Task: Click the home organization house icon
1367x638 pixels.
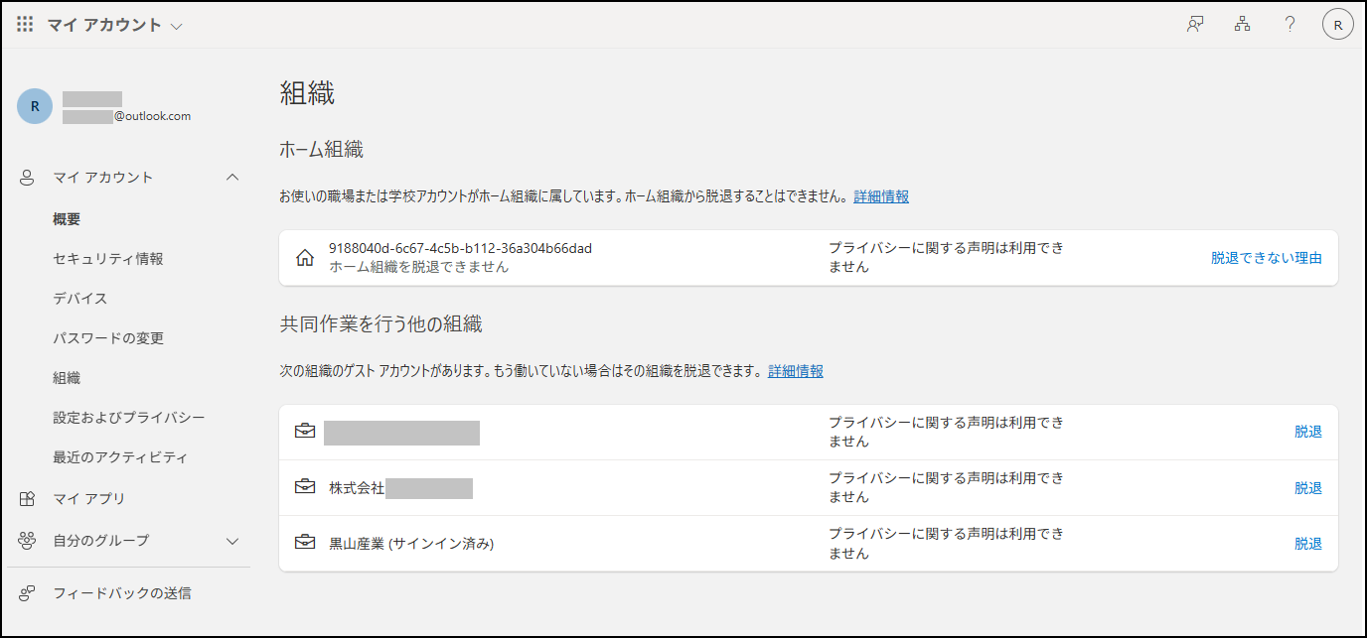Action: click(x=305, y=258)
